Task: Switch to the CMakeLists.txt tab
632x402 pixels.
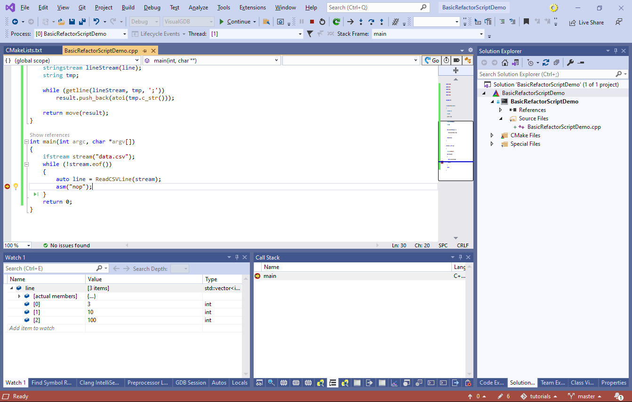Action: [24, 50]
